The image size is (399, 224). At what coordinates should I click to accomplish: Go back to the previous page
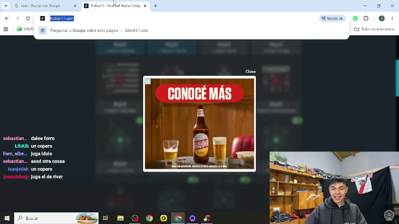click(x=7, y=18)
